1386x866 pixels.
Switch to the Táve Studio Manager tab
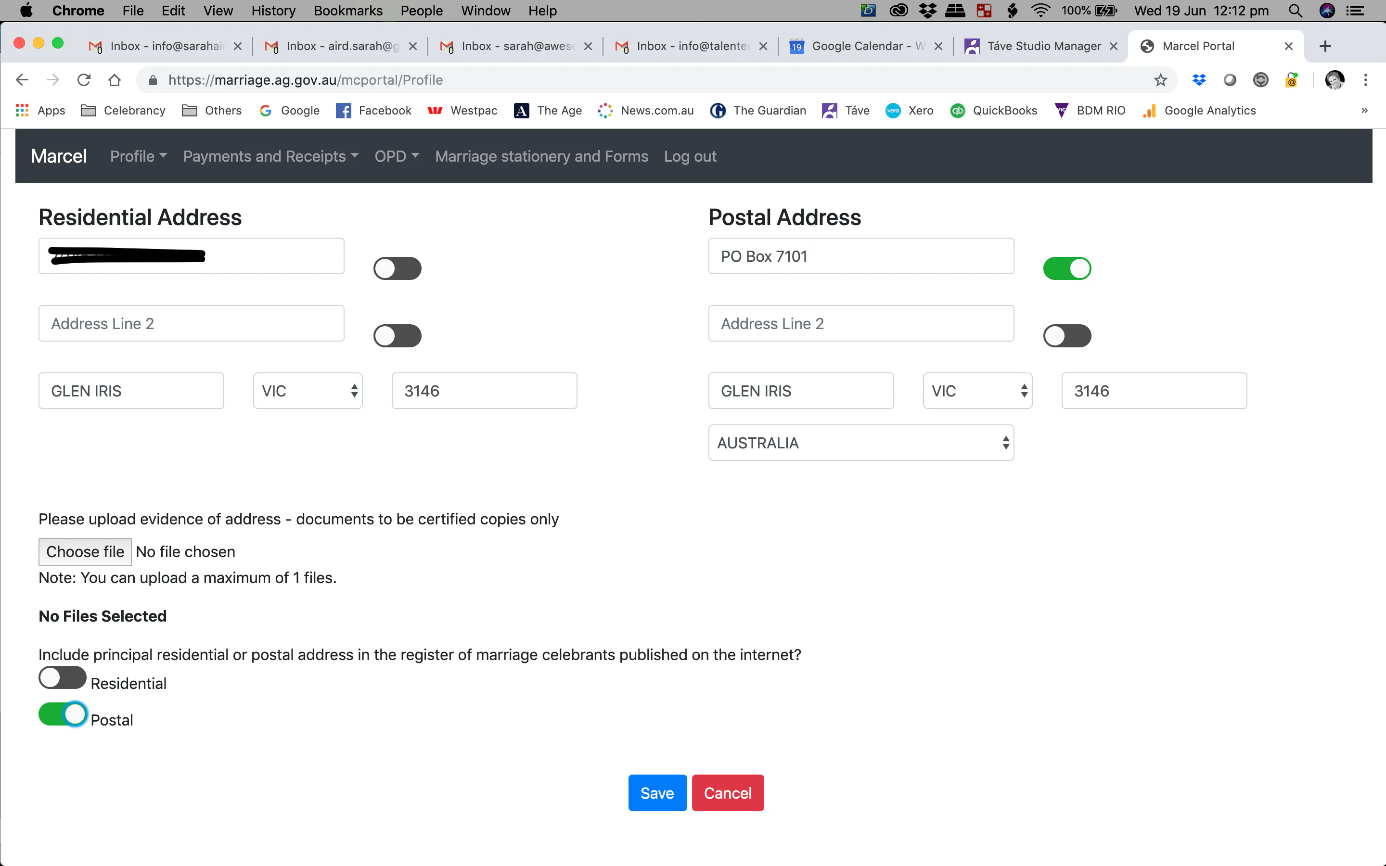(x=1040, y=46)
